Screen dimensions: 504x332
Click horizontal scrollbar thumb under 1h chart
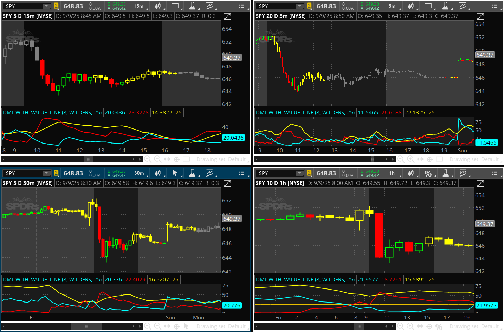coord(359,326)
